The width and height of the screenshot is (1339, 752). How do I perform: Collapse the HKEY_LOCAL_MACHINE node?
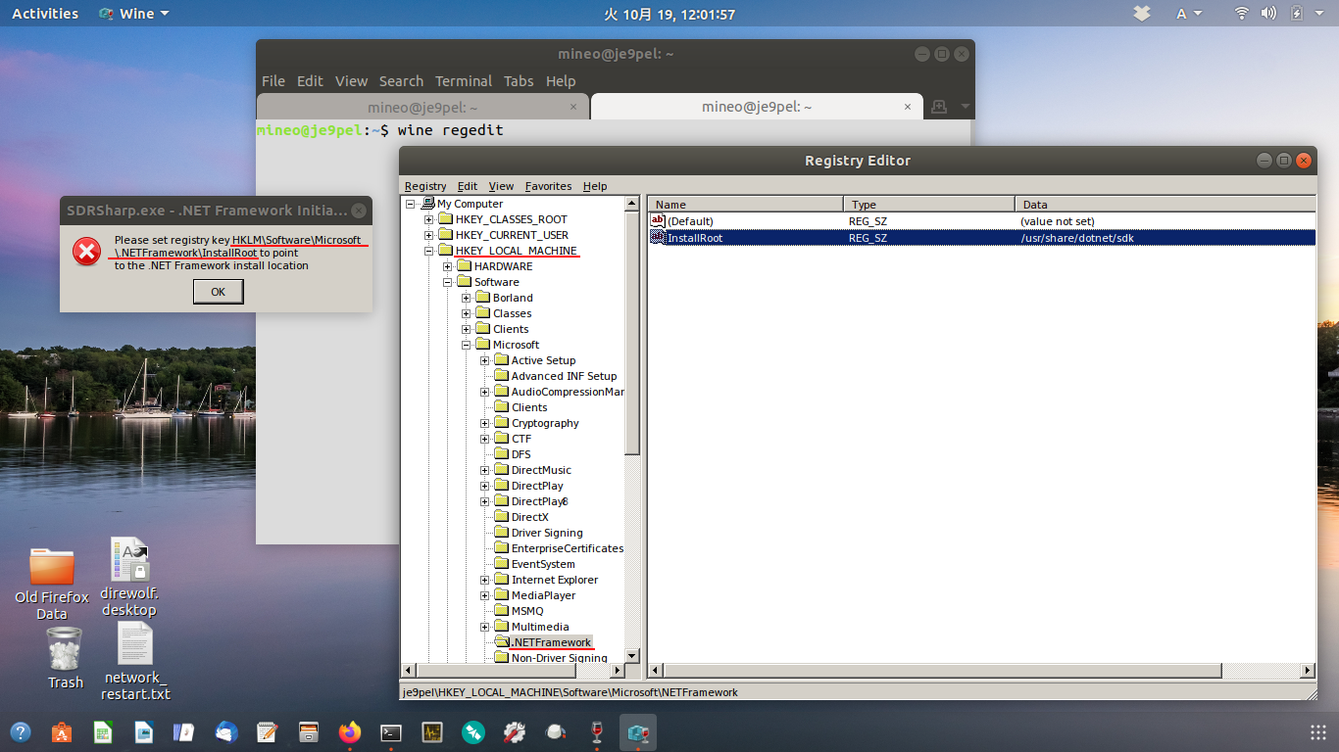(429, 251)
